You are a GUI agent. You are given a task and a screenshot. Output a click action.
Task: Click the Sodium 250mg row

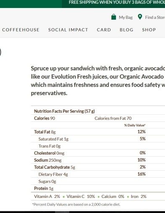point(98,160)
